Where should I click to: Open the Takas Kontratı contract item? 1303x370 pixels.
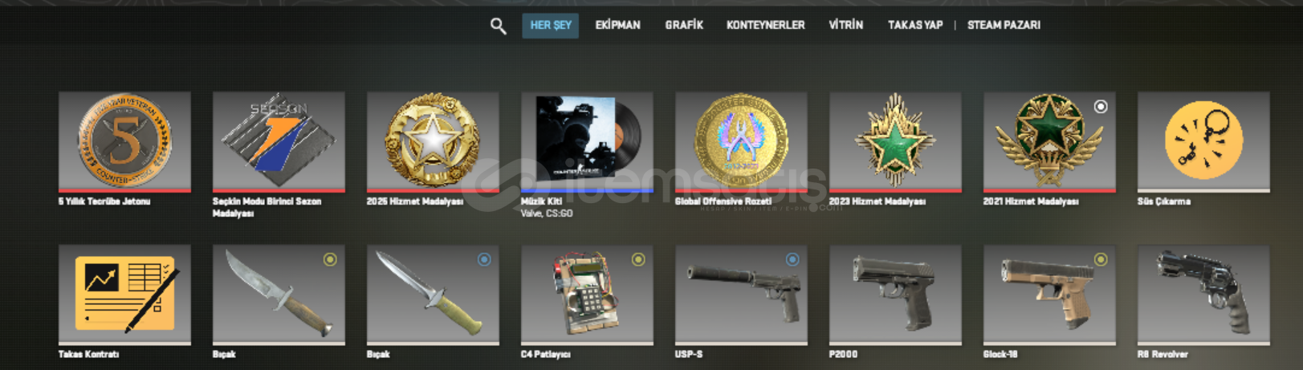[124, 295]
